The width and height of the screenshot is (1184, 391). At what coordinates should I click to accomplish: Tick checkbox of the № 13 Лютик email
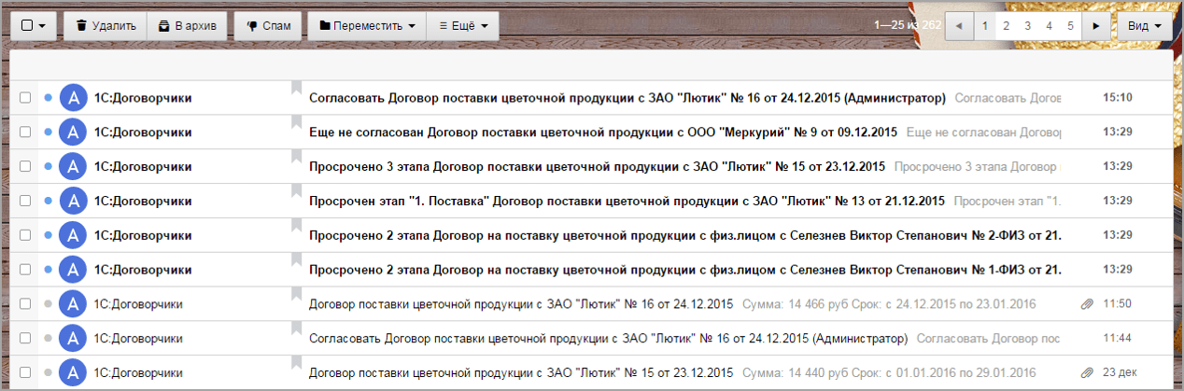click(x=26, y=201)
